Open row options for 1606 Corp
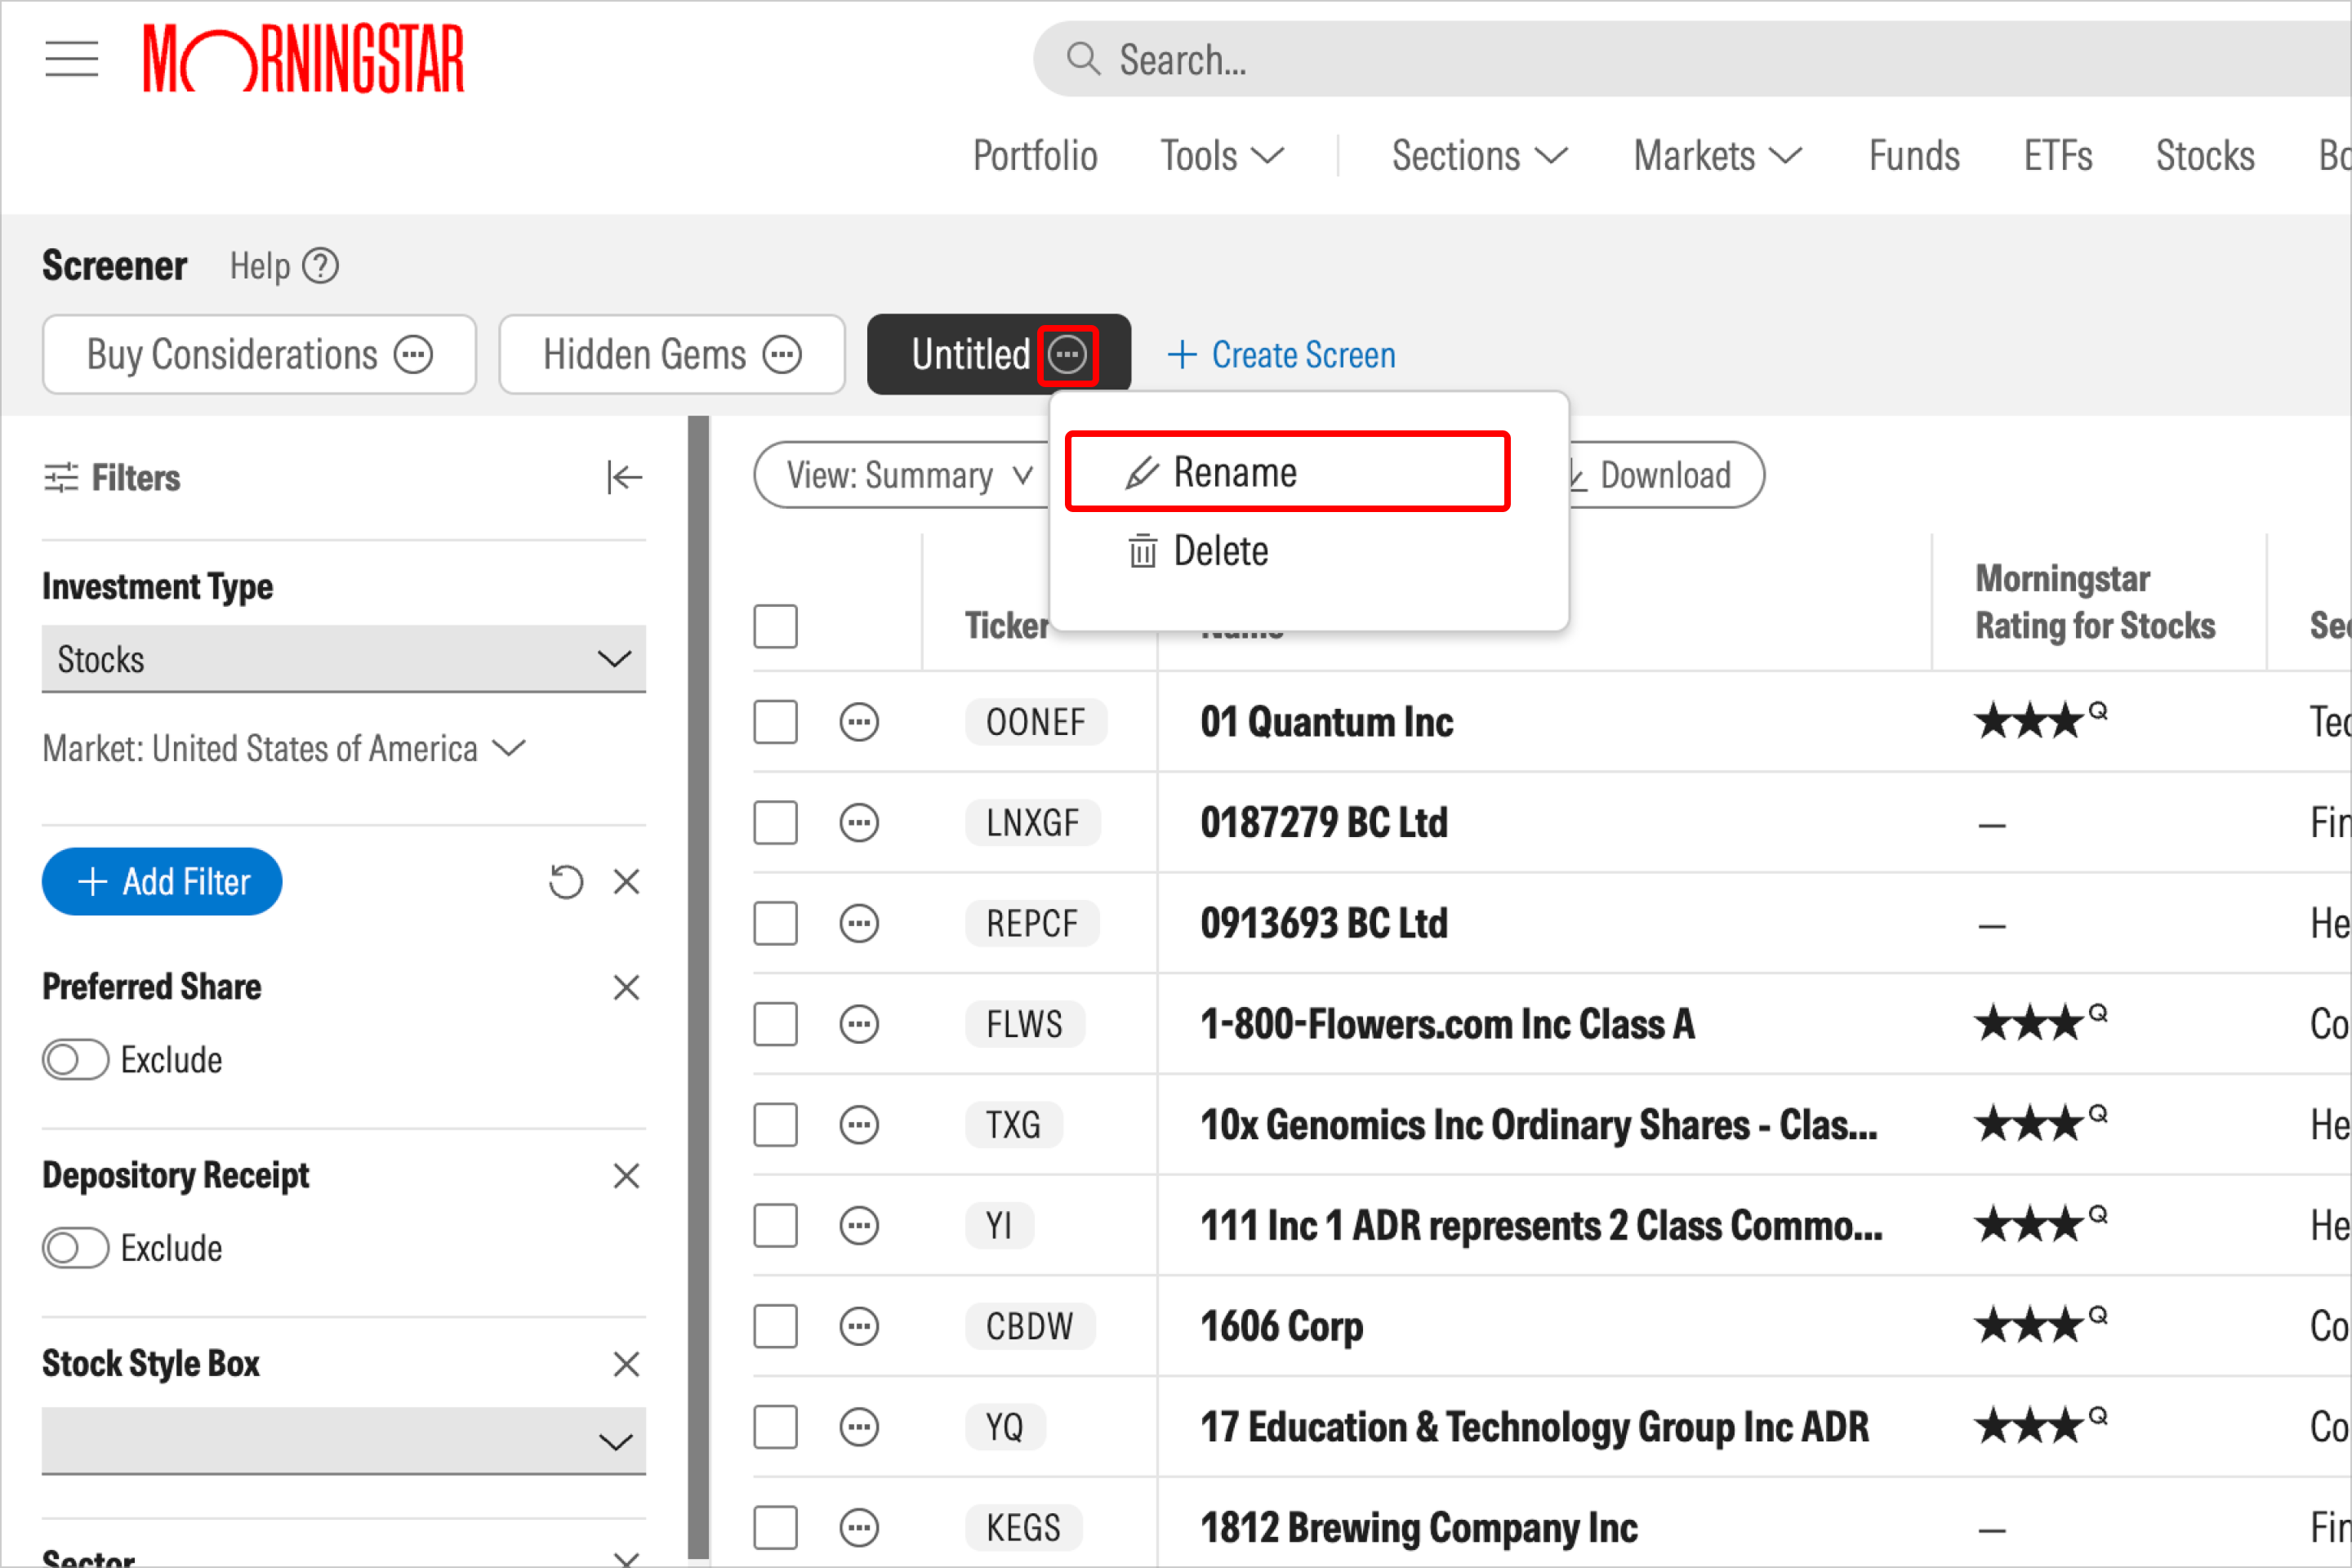 [859, 1326]
